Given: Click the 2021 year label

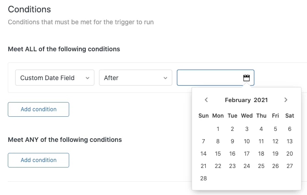Looking at the screenshot, I should (261, 100).
